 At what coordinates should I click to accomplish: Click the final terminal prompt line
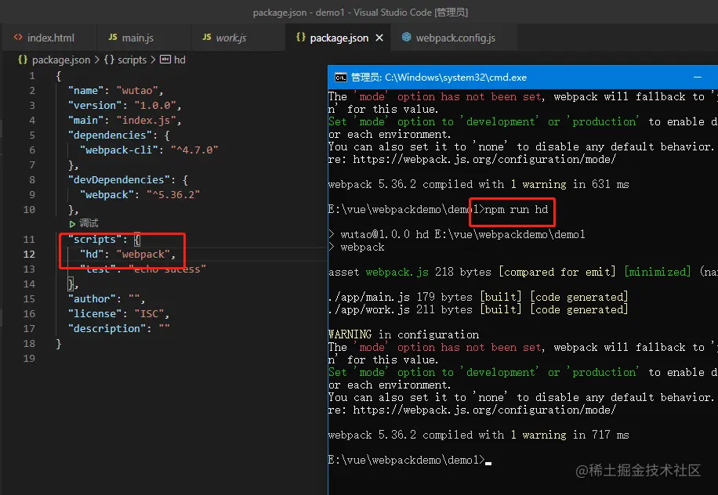(x=410, y=461)
